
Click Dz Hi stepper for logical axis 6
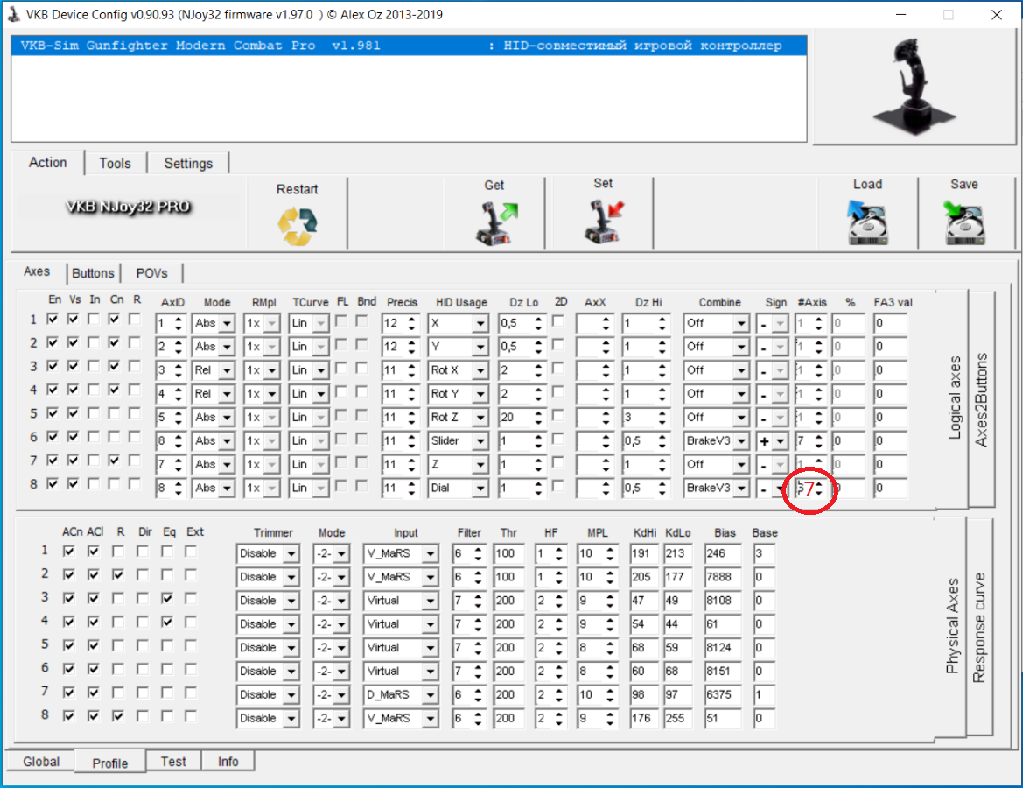pos(662,440)
